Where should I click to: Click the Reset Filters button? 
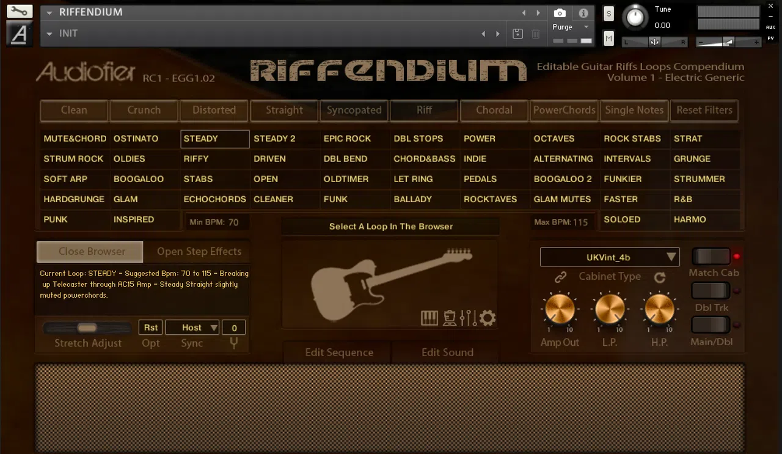coord(704,110)
